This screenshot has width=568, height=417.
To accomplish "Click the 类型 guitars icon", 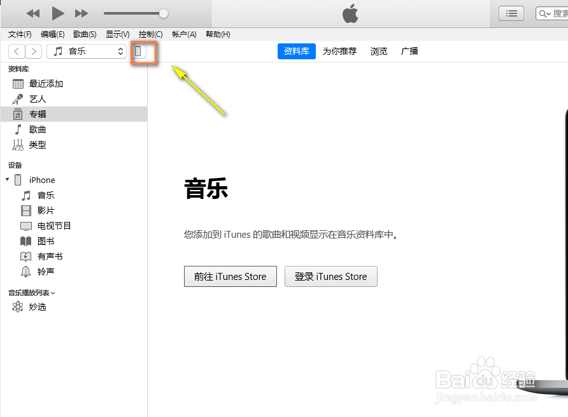I will click(18, 145).
